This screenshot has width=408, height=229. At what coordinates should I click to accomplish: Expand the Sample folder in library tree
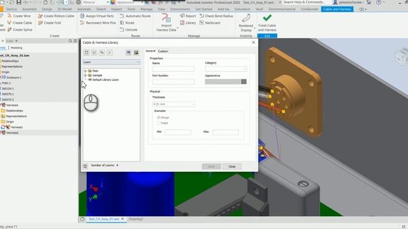click(x=85, y=75)
